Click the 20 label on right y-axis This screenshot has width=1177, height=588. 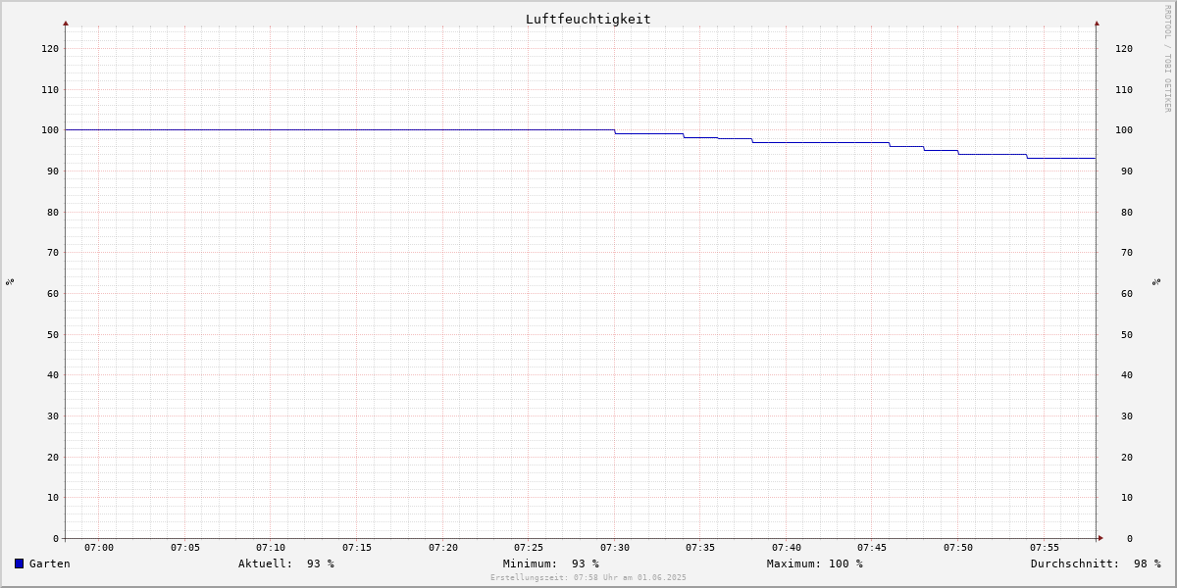(x=1127, y=457)
